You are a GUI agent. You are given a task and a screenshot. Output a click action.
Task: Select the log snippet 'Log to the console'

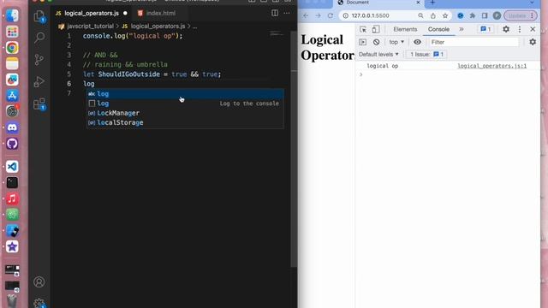[x=185, y=104]
